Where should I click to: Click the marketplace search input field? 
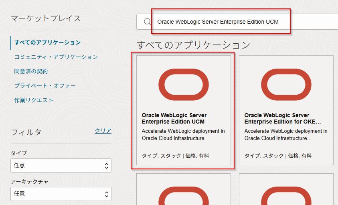(241, 22)
